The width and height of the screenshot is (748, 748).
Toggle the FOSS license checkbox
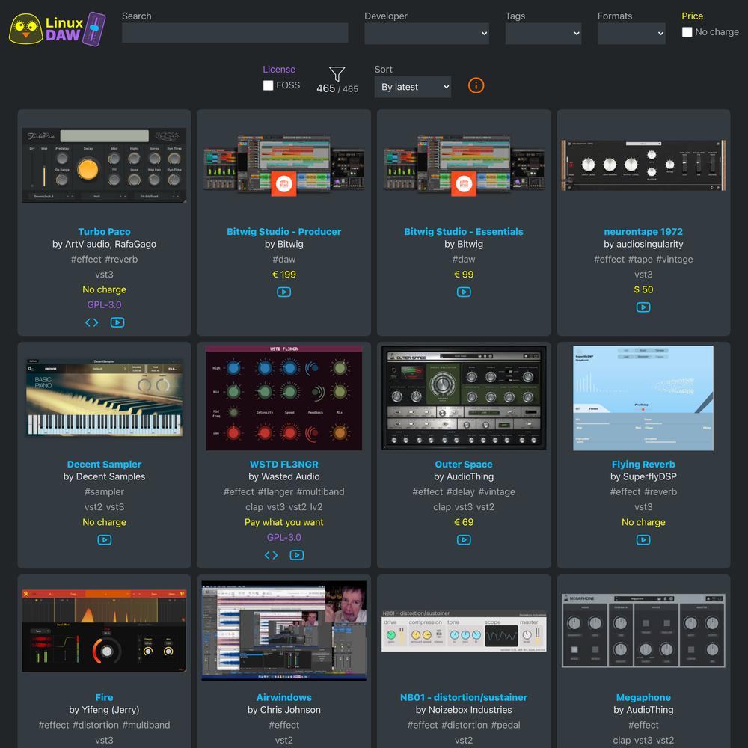tap(268, 85)
